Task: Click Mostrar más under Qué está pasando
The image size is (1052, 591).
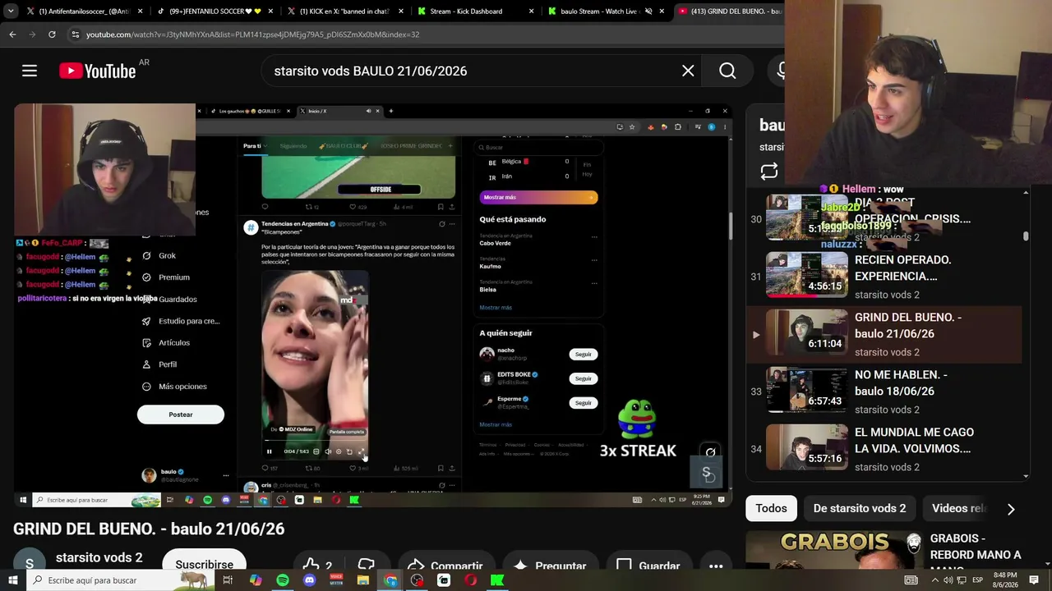Action: coord(496,308)
